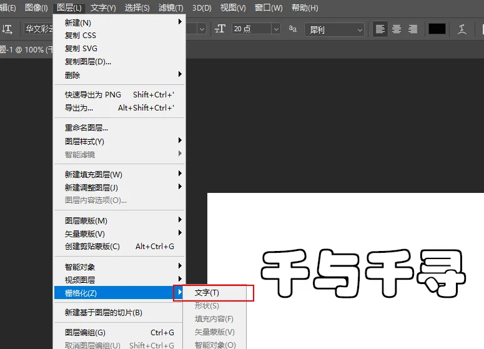
Task: Choose 复制 CSS menu entry
Action: (x=119, y=36)
